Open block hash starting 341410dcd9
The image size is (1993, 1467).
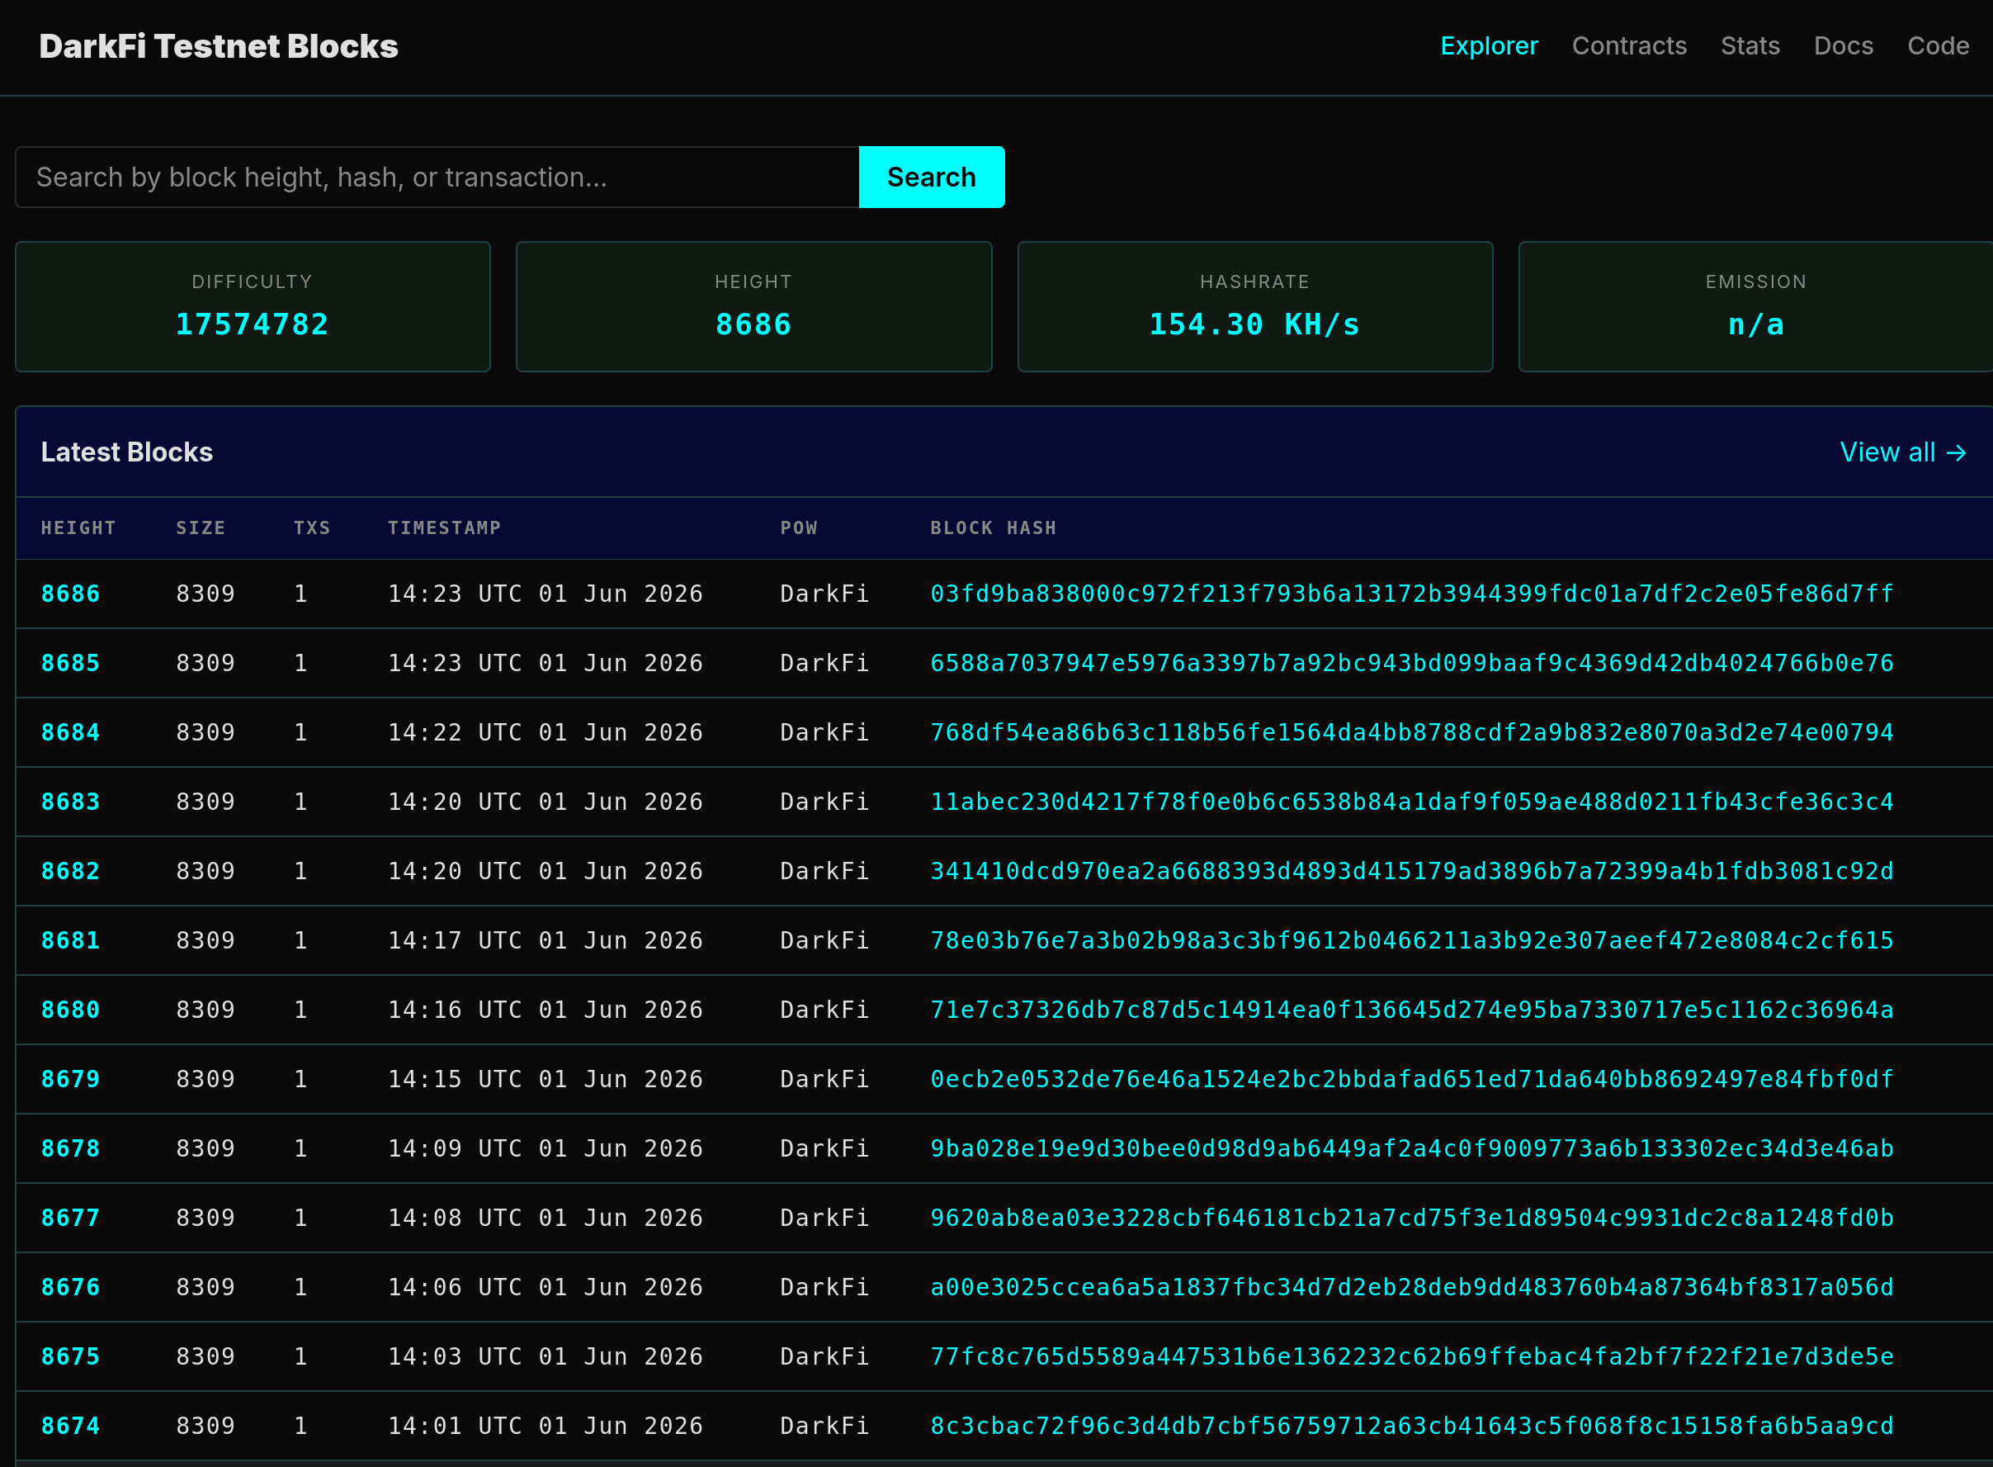click(x=1411, y=871)
